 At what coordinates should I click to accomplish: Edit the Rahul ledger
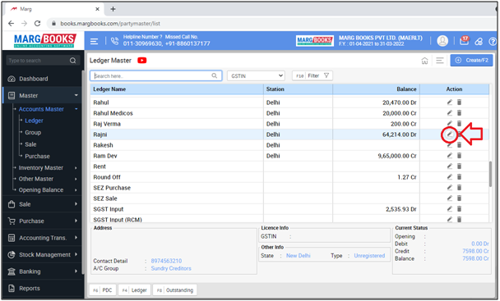(449, 103)
